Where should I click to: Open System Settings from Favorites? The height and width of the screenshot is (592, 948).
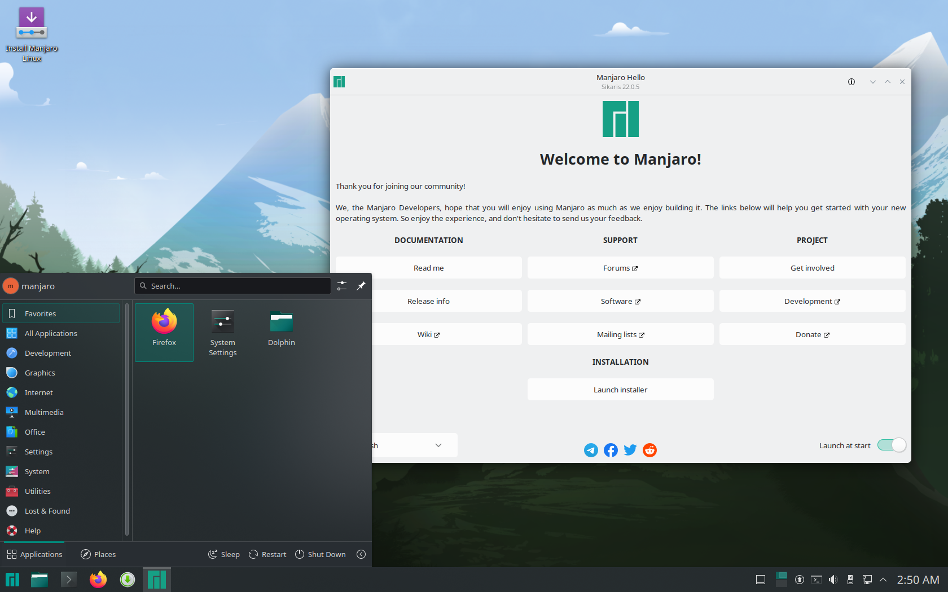[223, 332]
